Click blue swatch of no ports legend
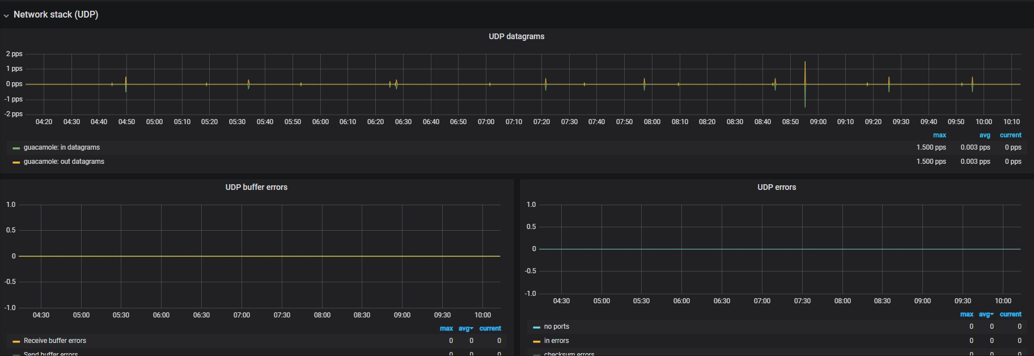 pos(537,327)
